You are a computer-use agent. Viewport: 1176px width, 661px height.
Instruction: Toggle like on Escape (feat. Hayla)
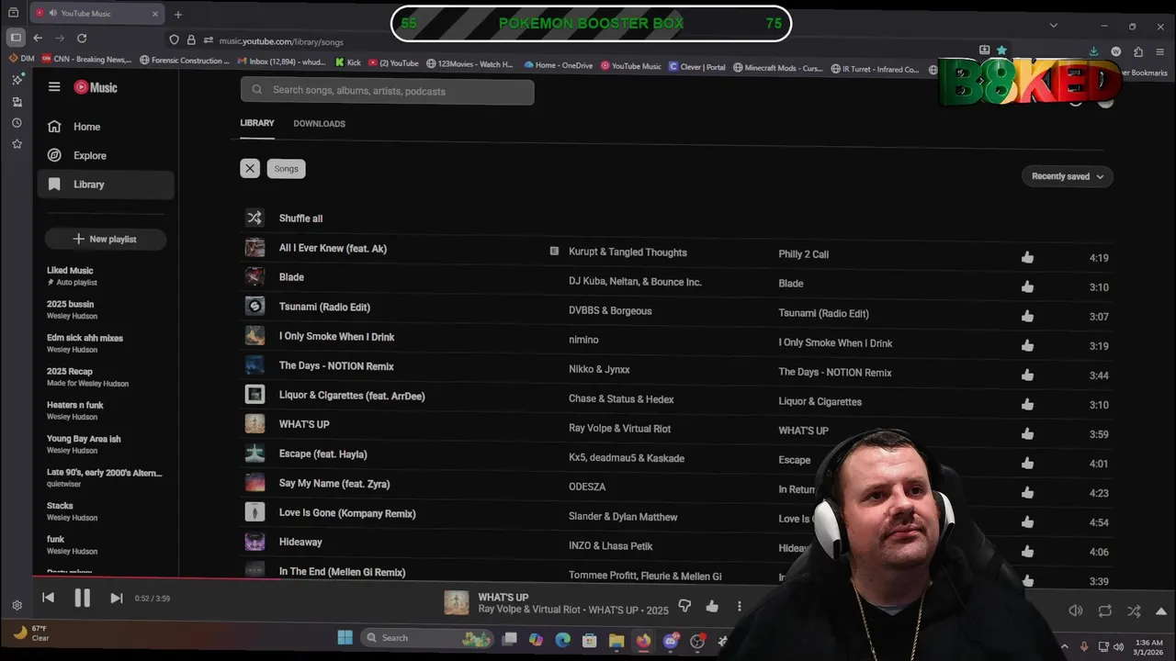[x=1027, y=464]
